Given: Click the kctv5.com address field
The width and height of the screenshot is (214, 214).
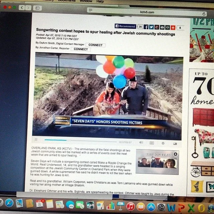Looking at the screenshot, I should pos(147,12).
